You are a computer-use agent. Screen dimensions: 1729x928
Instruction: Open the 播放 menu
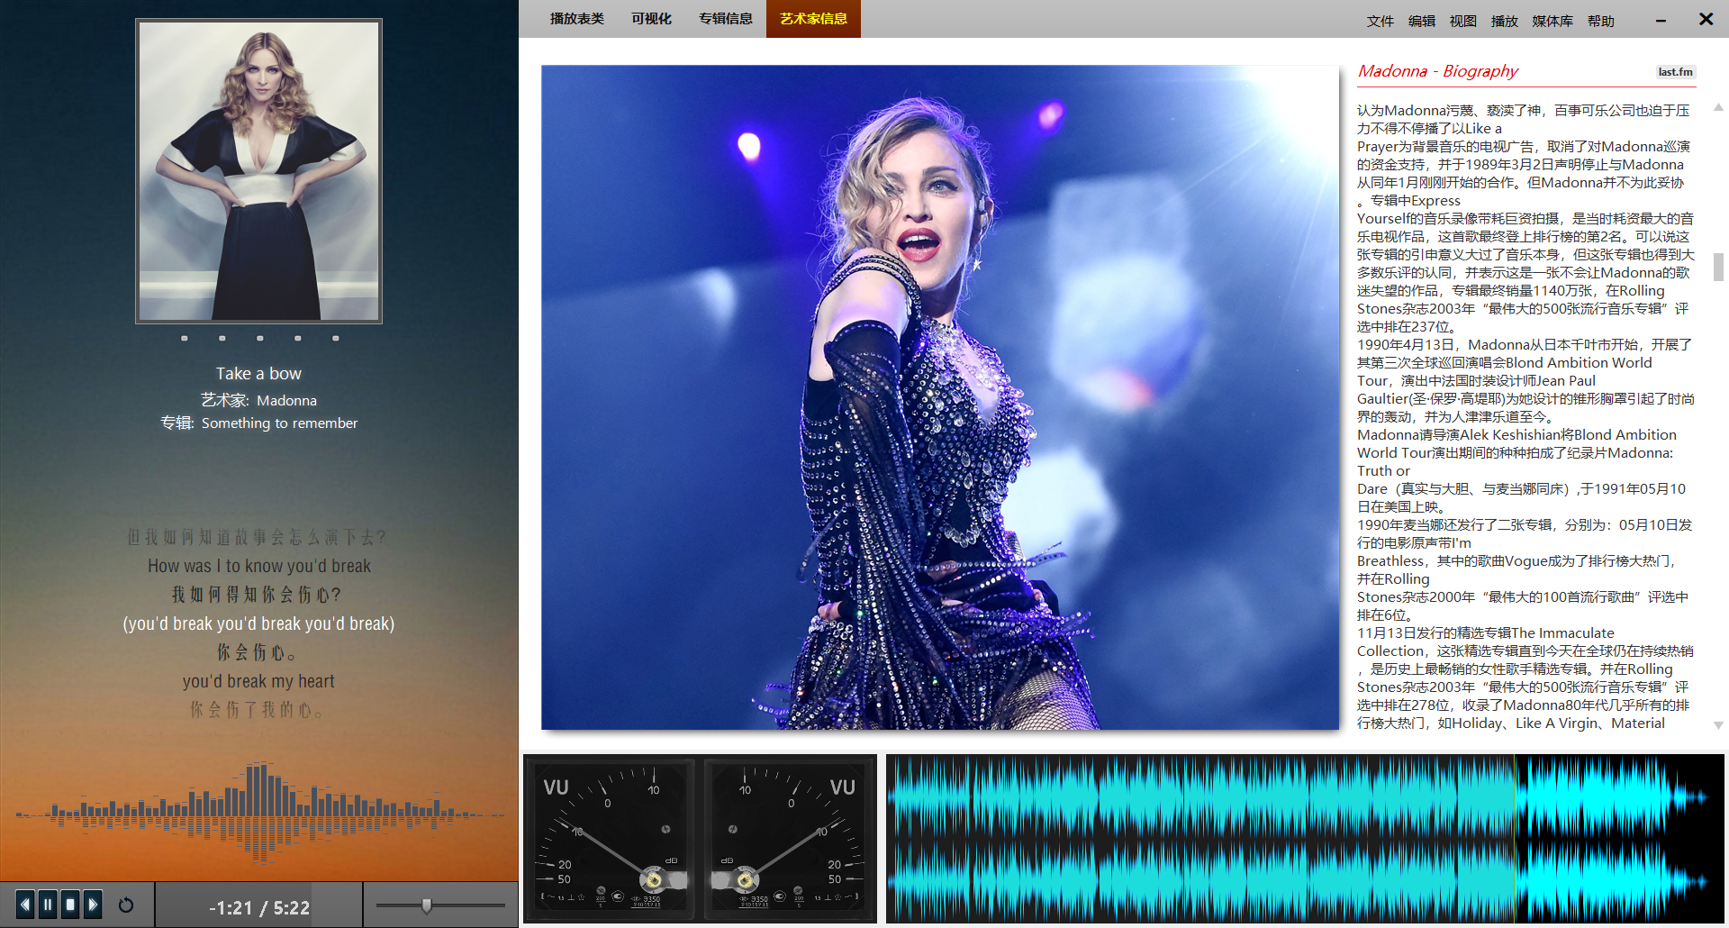[x=1505, y=21]
